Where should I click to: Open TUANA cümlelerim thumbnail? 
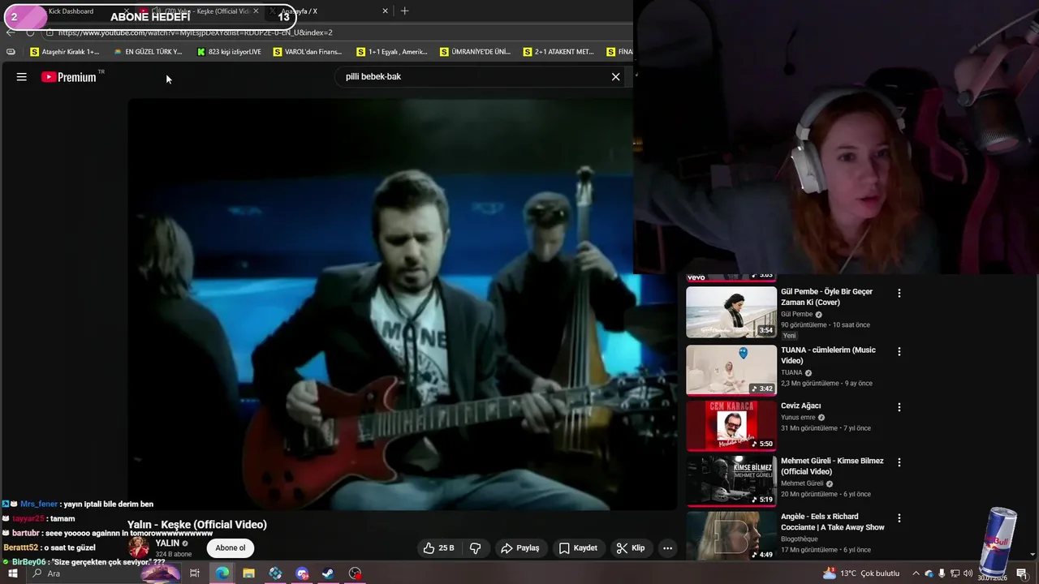731,370
